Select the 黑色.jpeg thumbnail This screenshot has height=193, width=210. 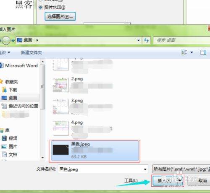61,150
